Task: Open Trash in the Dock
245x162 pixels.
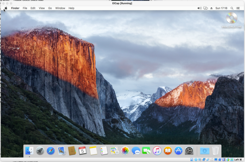Action: click(215, 150)
